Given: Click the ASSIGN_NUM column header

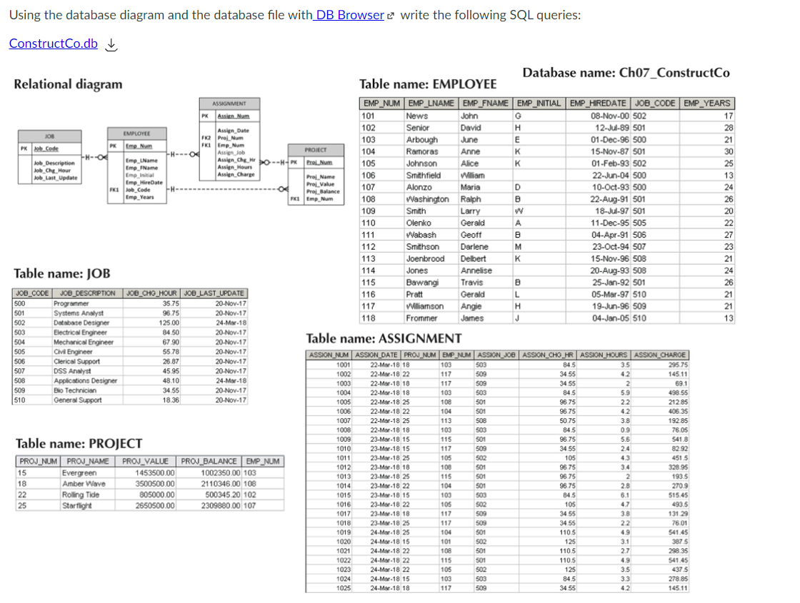Looking at the screenshot, I should pos(329,355).
